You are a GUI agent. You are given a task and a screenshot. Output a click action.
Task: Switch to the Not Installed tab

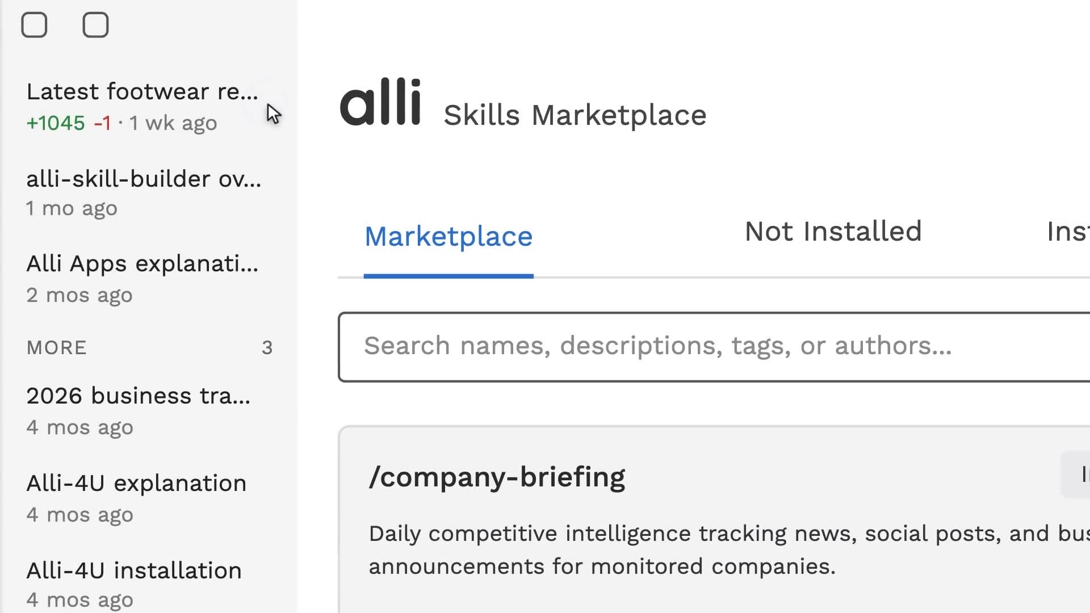(833, 232)
